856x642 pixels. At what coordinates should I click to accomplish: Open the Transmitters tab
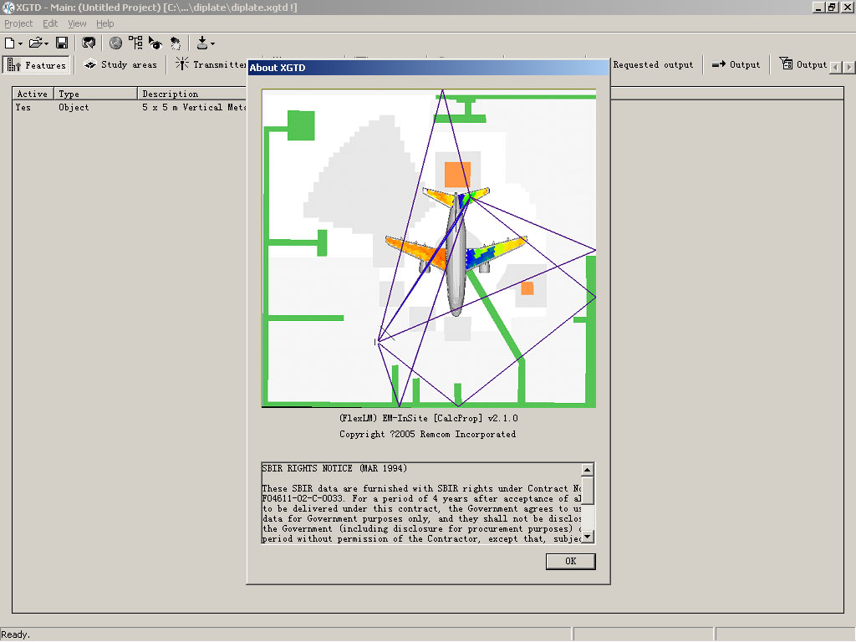click(x=210, y=64)
